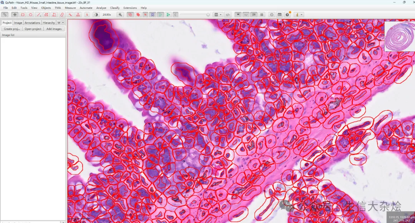Toggle cursor location display

(x=246, y=15)
